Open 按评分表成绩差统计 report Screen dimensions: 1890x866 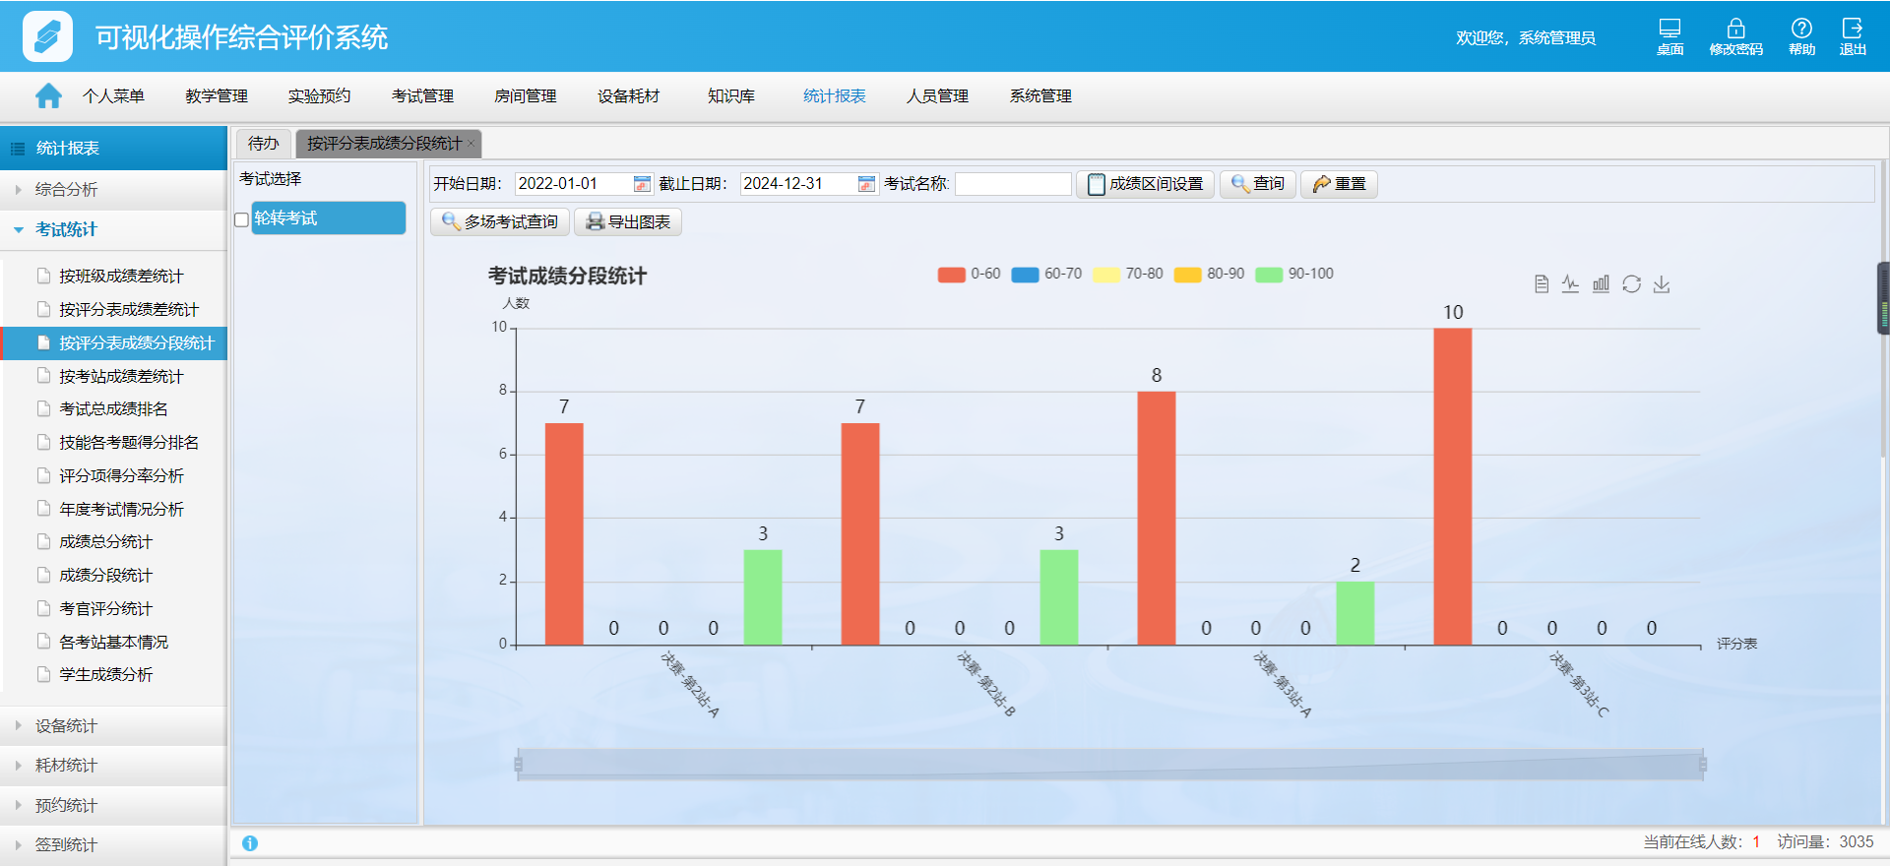[129, 310]
